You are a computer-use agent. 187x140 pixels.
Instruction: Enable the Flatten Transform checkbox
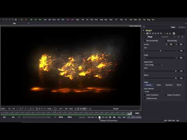pyautogui.click(x=166, y=95)
